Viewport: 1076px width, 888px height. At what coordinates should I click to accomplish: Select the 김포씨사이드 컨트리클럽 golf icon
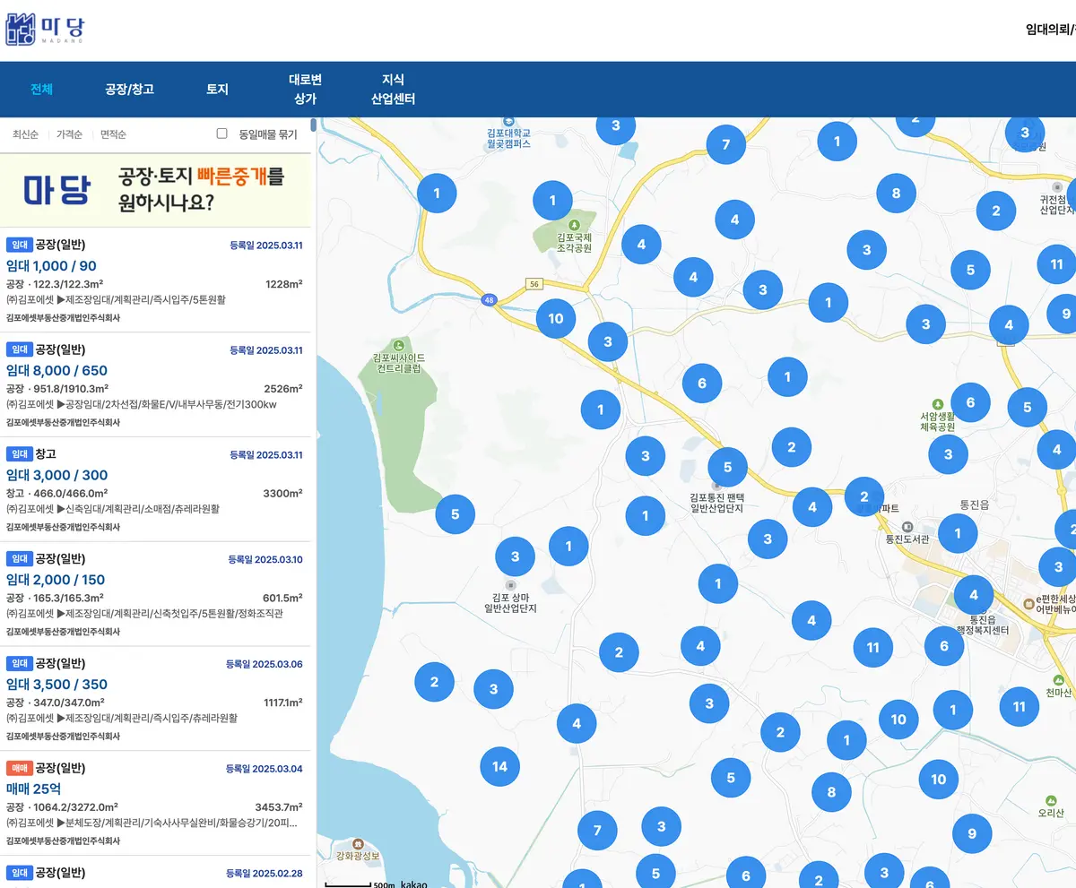pyautogui.click(x=397, y=343)
